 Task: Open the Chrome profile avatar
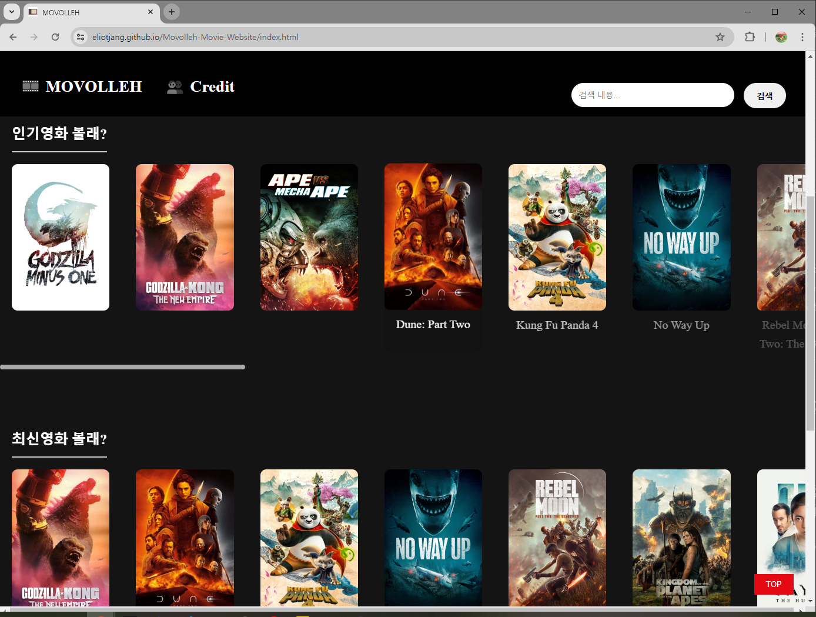point(781,37)
